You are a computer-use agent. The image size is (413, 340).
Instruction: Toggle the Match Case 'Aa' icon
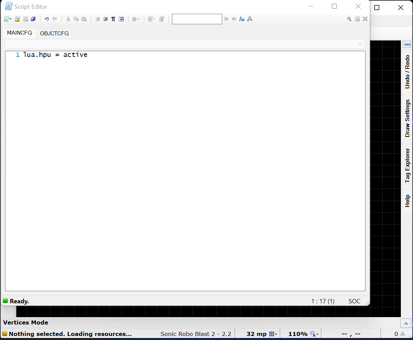point(242,19)
